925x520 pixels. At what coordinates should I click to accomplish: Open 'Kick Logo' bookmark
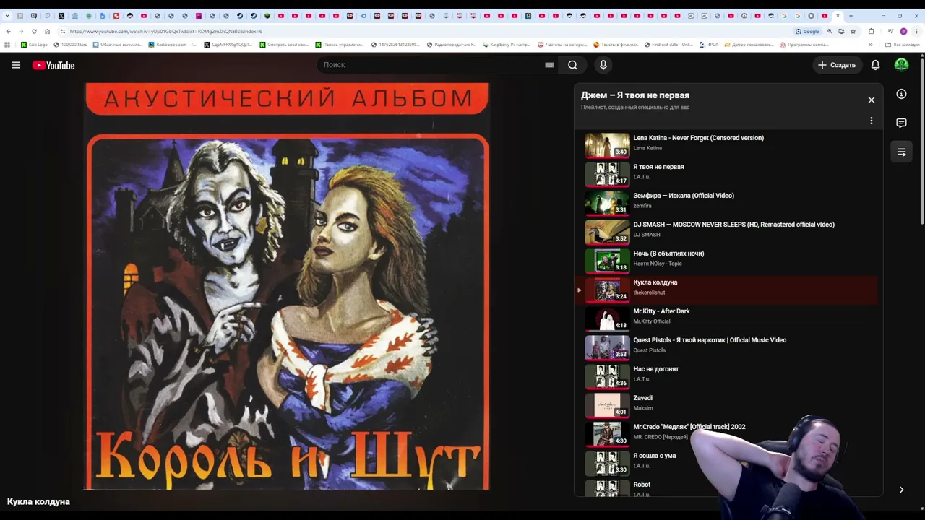pos(34,45)
